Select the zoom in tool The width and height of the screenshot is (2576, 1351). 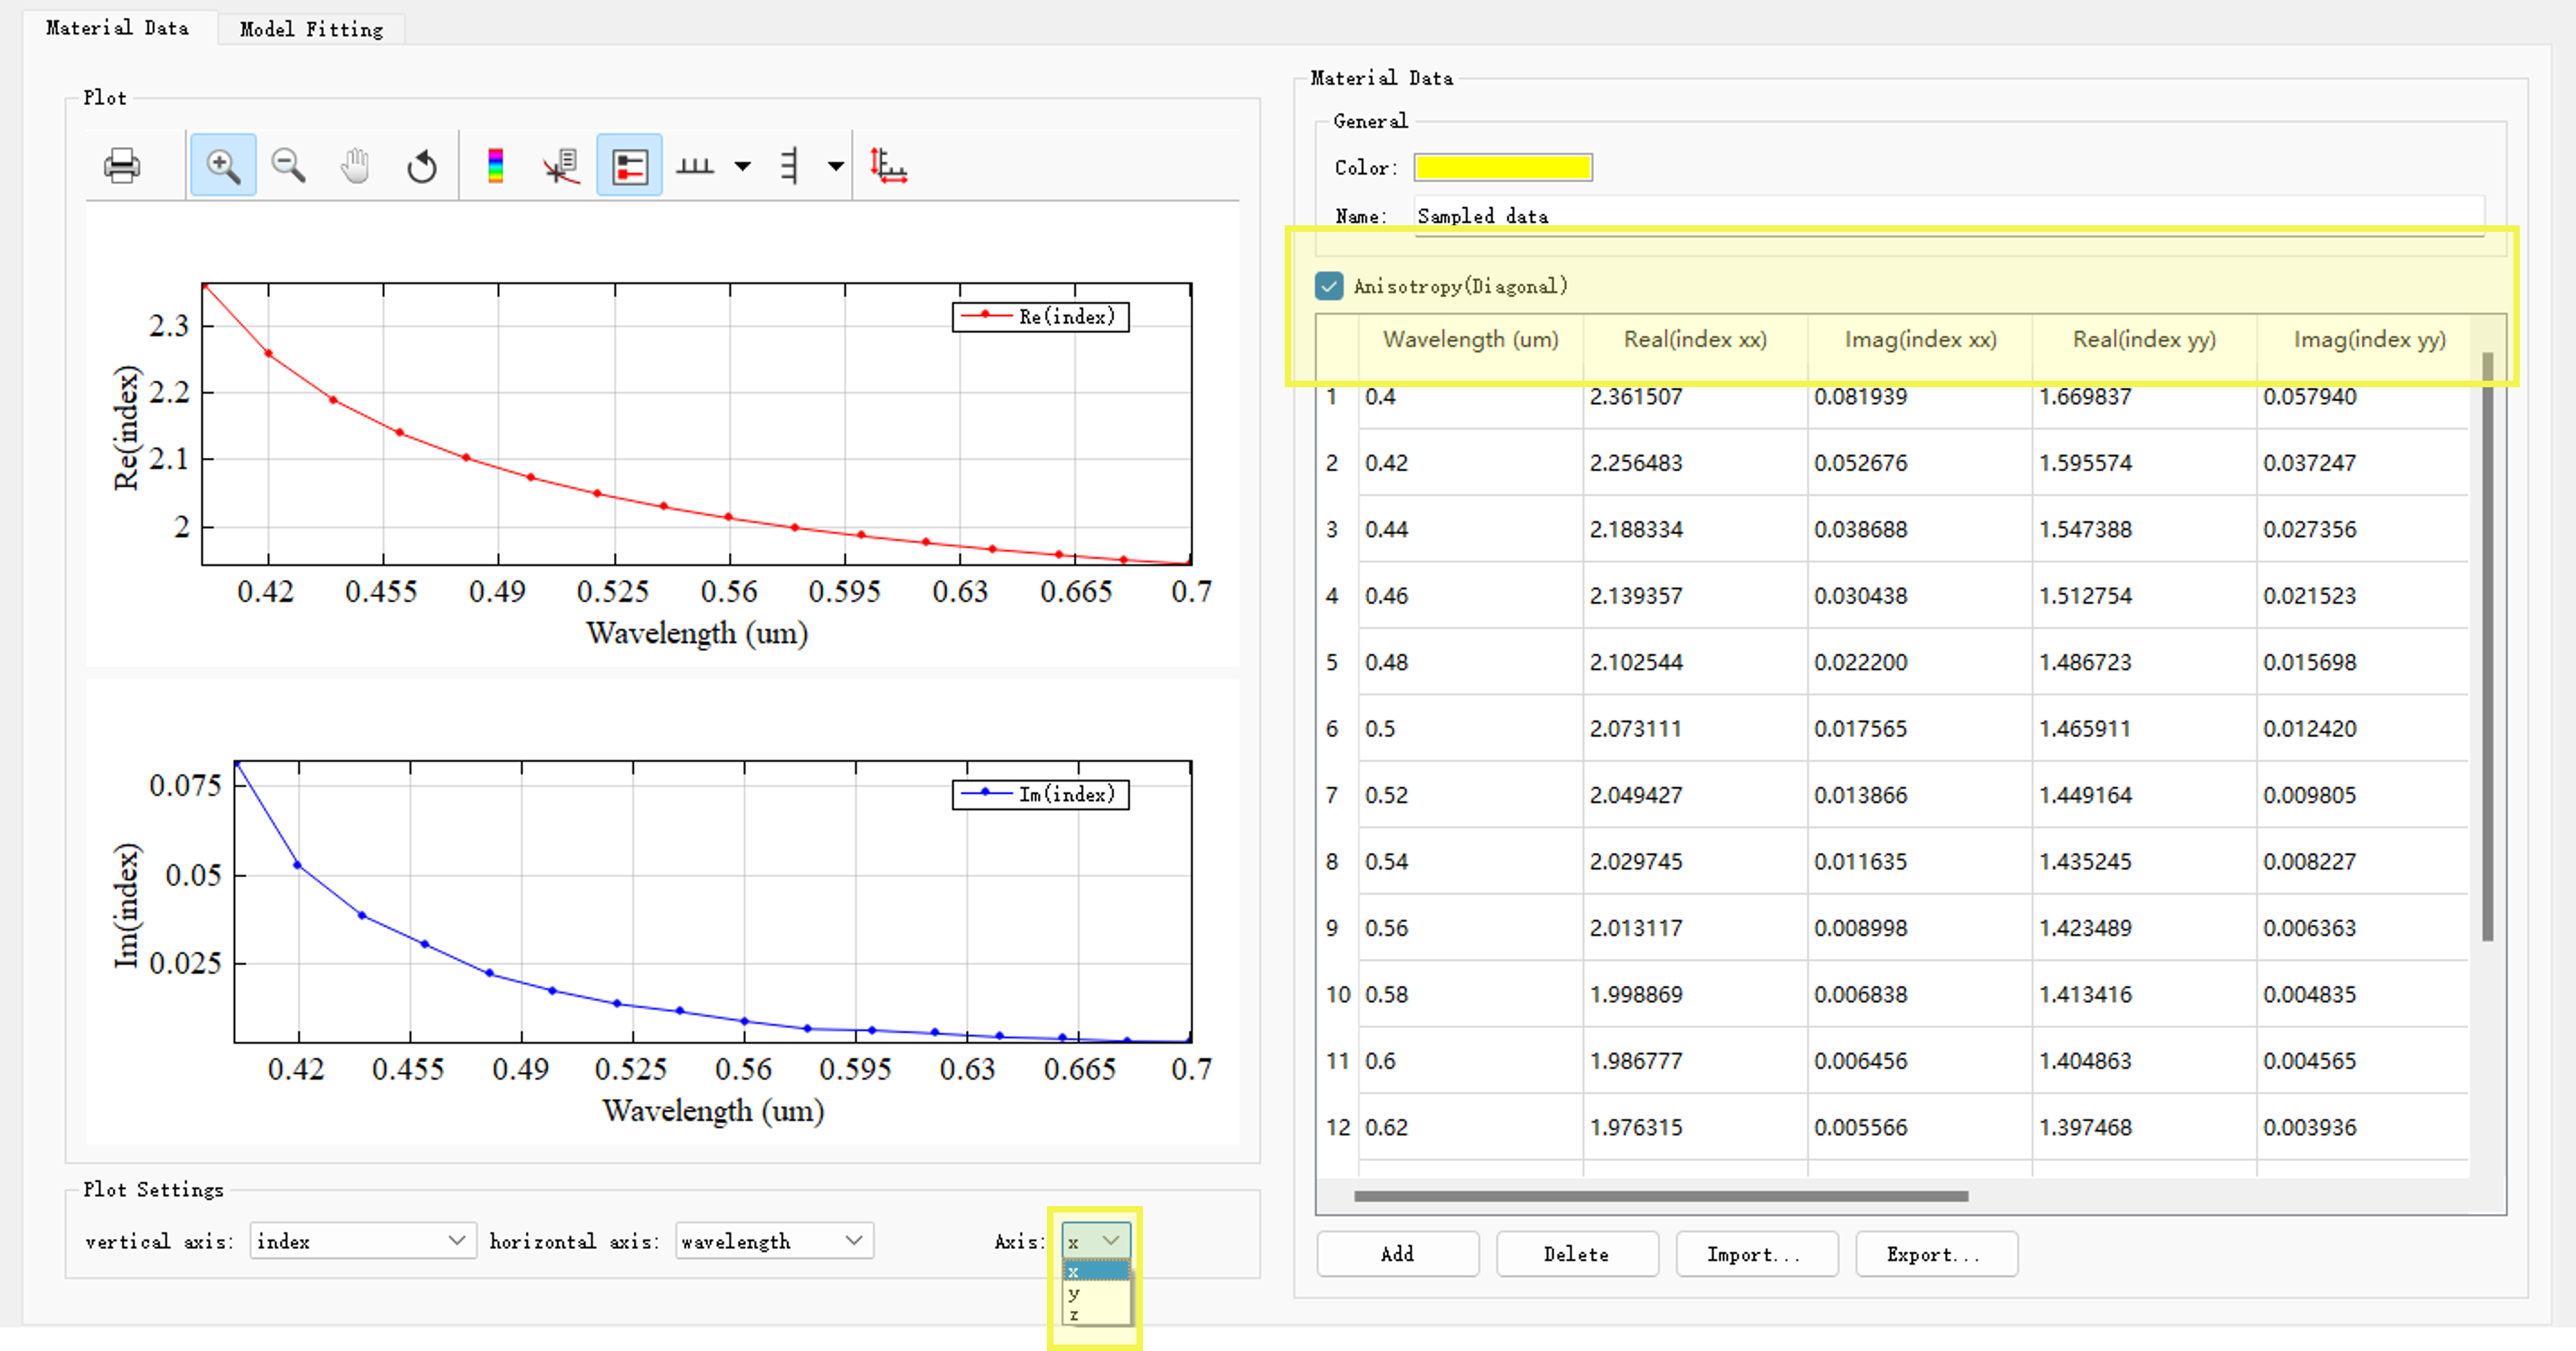223,165
